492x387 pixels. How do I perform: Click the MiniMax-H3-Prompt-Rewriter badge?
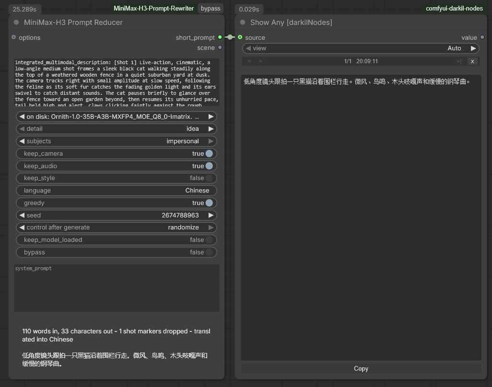[x=153, y=9]
